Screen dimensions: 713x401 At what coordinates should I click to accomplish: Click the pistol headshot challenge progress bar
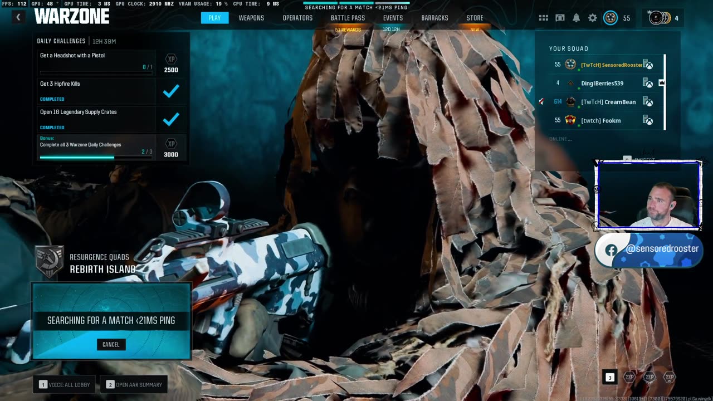95,72
